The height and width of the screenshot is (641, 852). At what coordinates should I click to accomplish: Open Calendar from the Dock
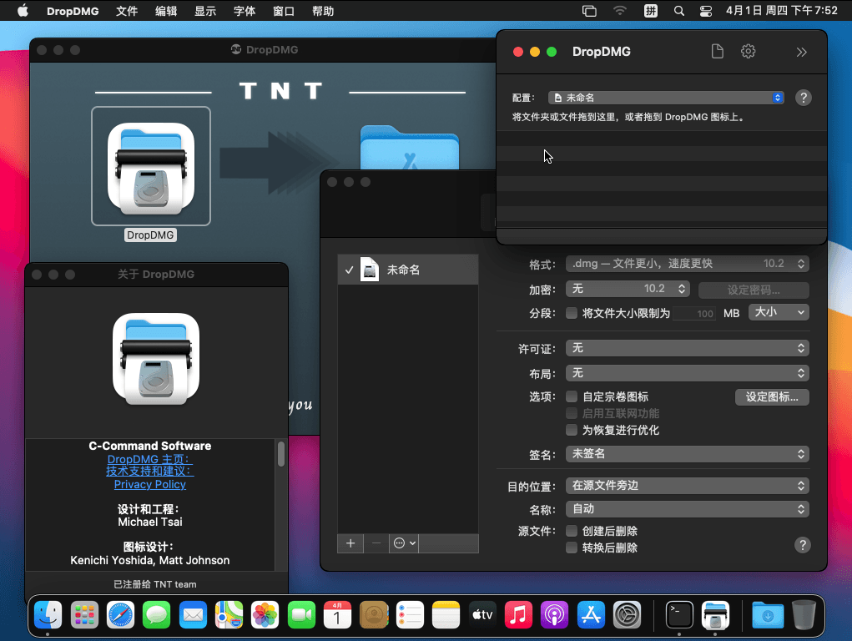[337, 615]
